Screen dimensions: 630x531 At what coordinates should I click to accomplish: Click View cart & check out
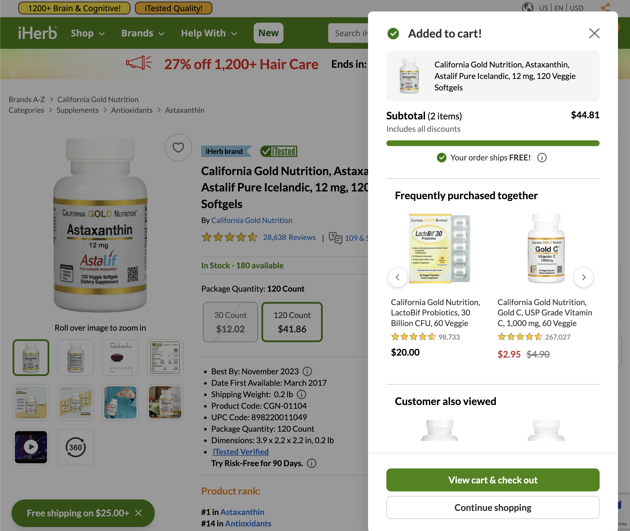tap(492, 480)
